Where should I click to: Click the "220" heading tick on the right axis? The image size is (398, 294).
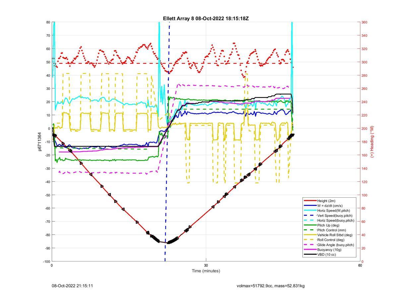pyautogui.click(x=364, y=115)
